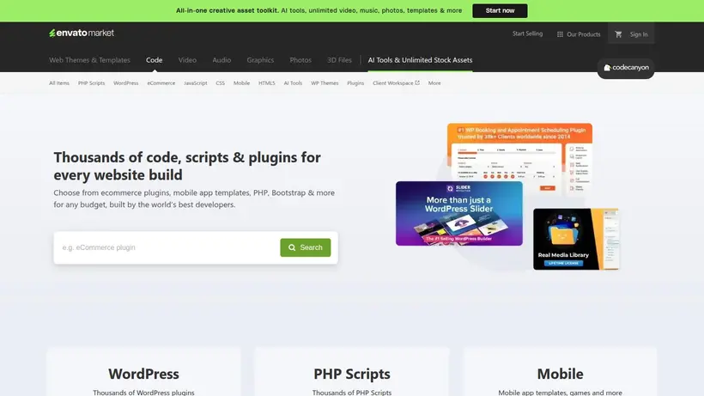Open WP Themes sub navigation link
This screenshot has height=396, width=704.
[325, 83]
